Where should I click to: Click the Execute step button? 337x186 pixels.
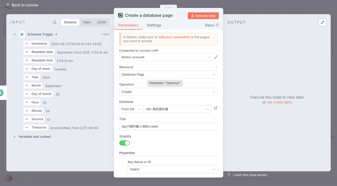[203, 16]
